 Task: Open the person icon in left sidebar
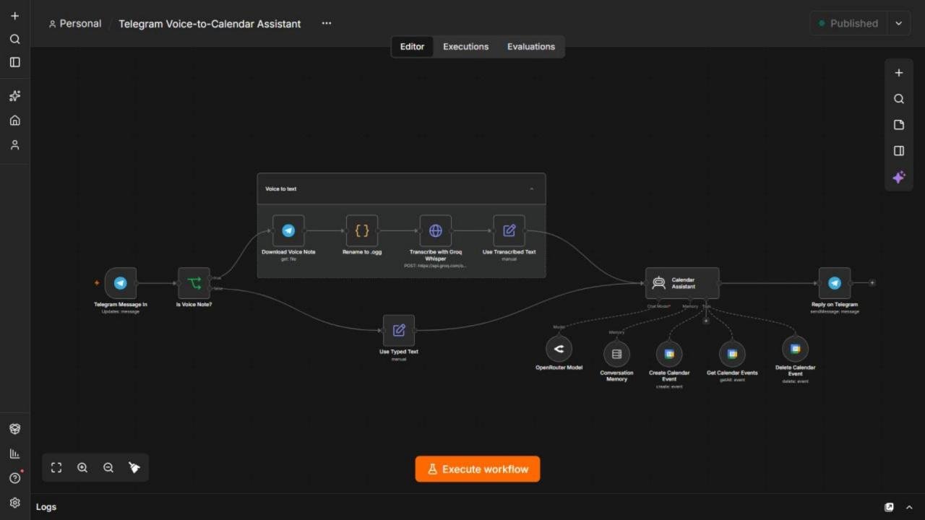14,145
